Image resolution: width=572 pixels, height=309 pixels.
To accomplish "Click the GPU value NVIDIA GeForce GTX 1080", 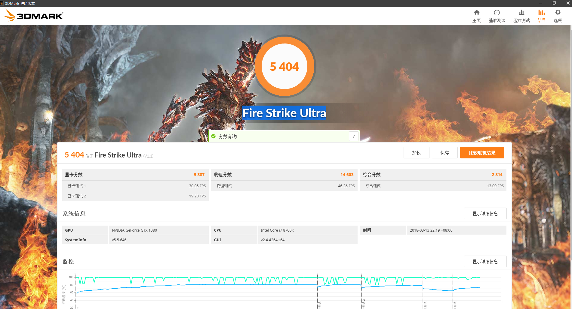I will pos(134,230).
